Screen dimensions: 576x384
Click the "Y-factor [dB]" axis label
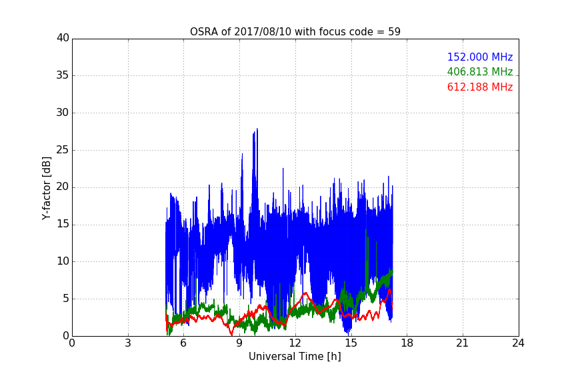pyautogui.click(x=46, y=188)
